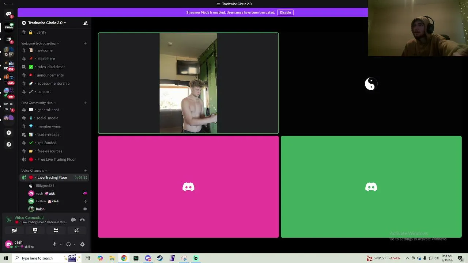The image size is (468, 263).
Task: Open the Windows Start menu
Action: click(x=5, y=258)
